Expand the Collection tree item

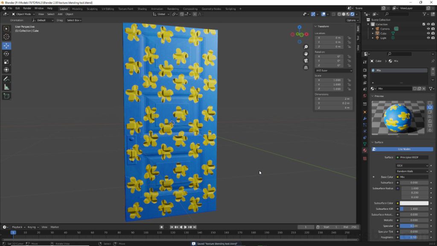(x=368, y=24)
